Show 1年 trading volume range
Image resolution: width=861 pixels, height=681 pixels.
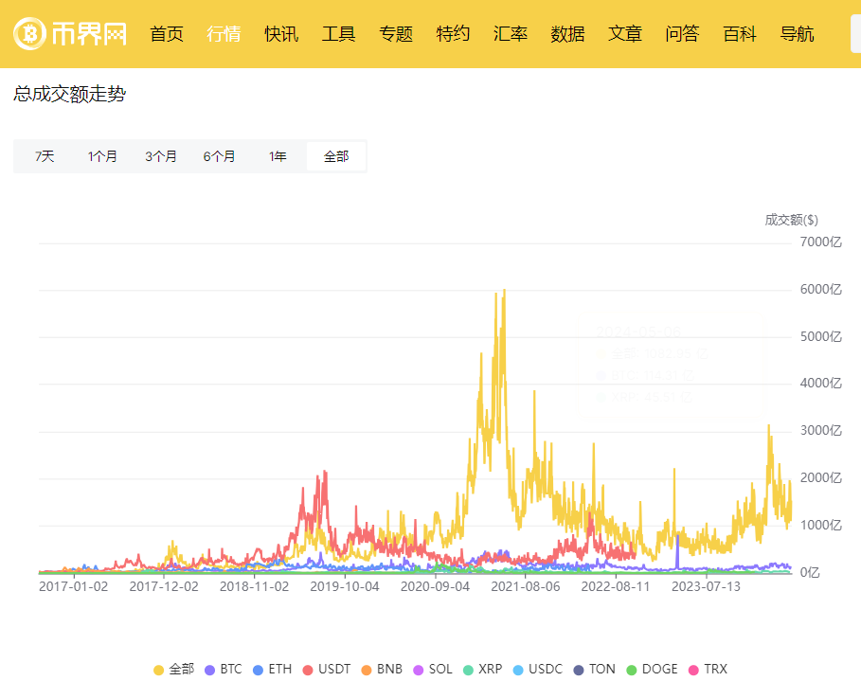tap(278, 156)
